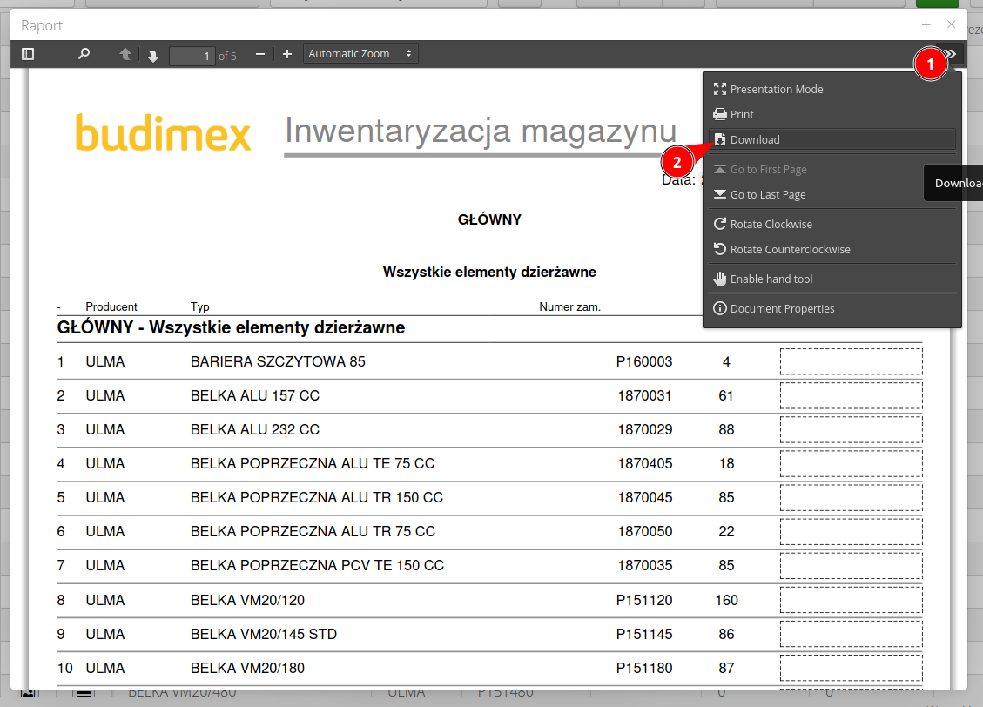Screen dimensions: 983x707
Task: Click the plus icon in the Raport title bar
Action: (926, 24)
